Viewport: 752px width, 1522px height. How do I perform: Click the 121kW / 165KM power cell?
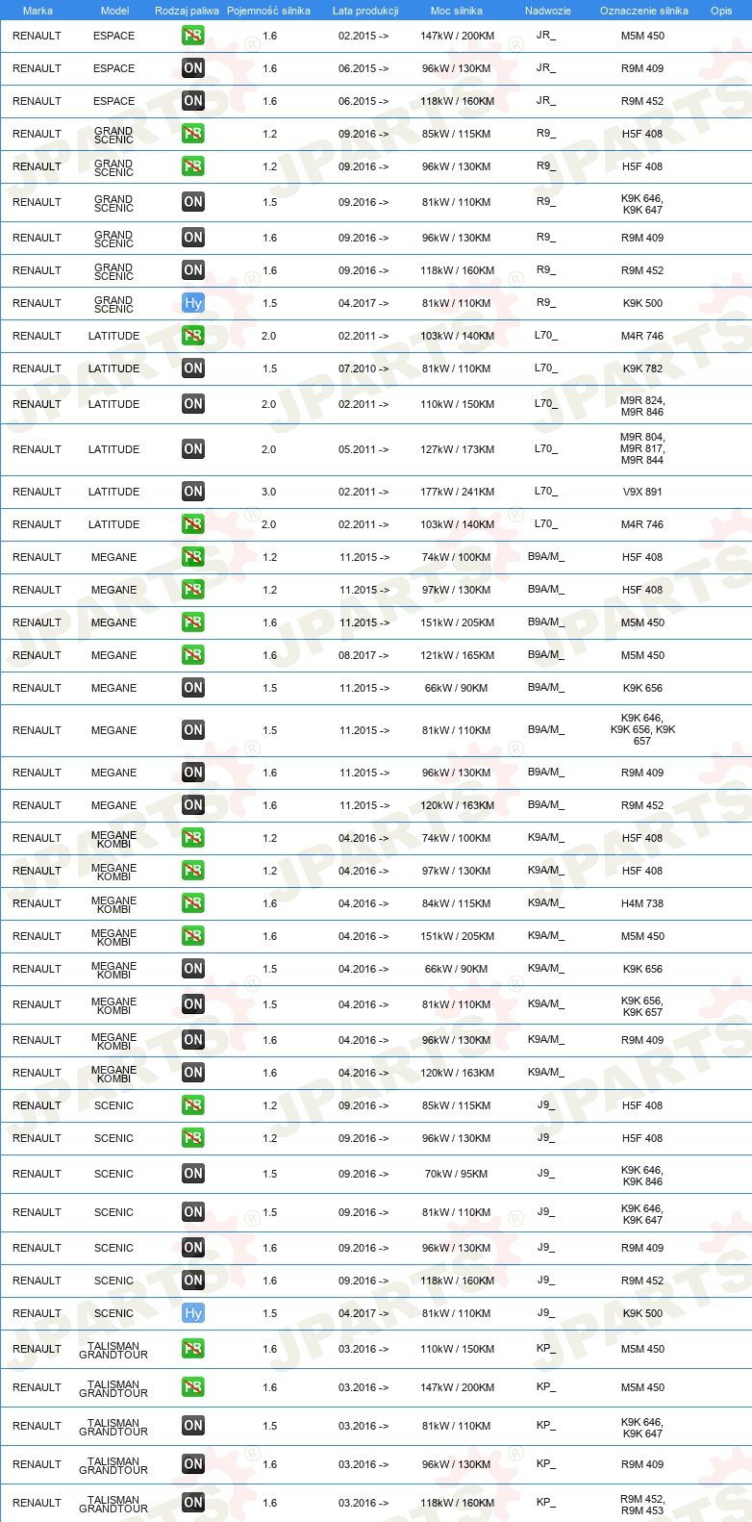[457, 655]
